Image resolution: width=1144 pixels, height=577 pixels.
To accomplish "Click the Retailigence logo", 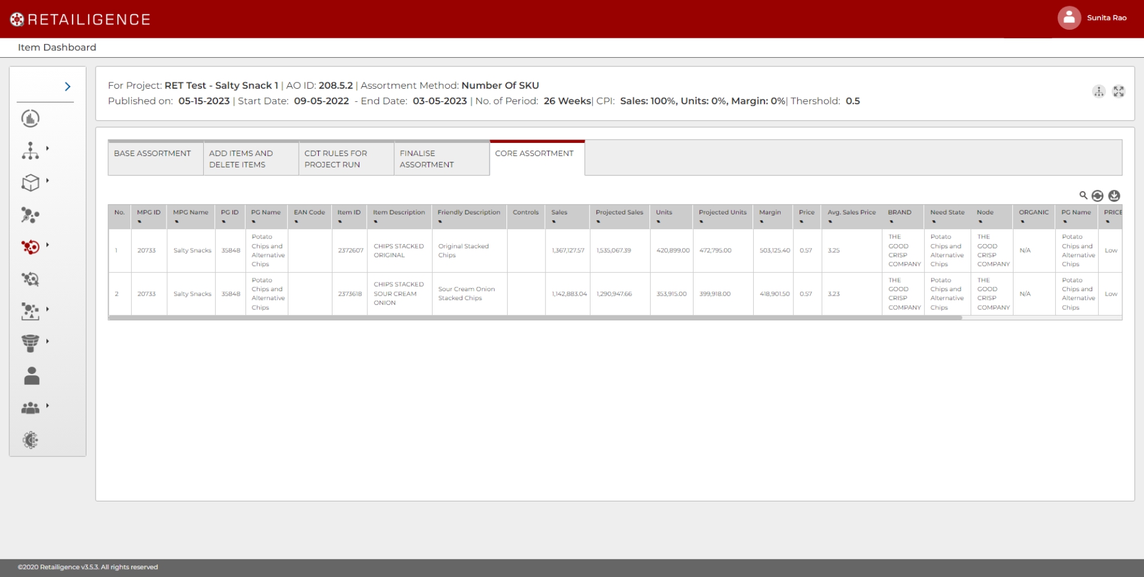I will coord(80,19).
